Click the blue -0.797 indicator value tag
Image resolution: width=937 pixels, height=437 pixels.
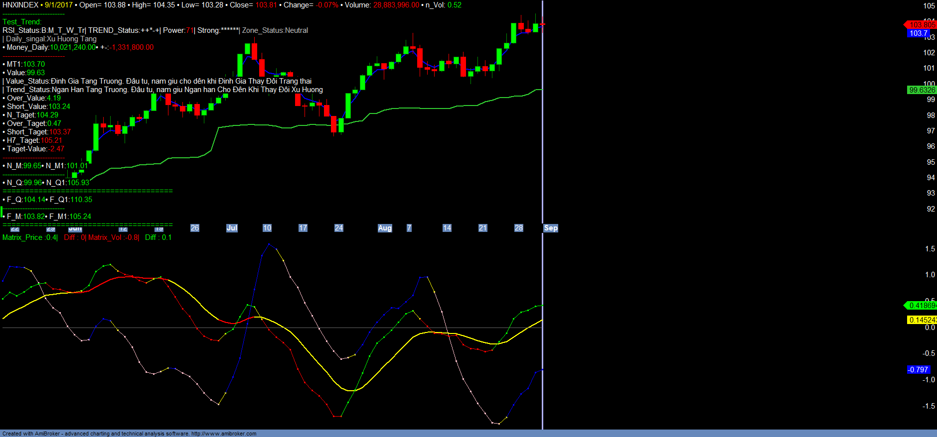[x=918, y=370]
